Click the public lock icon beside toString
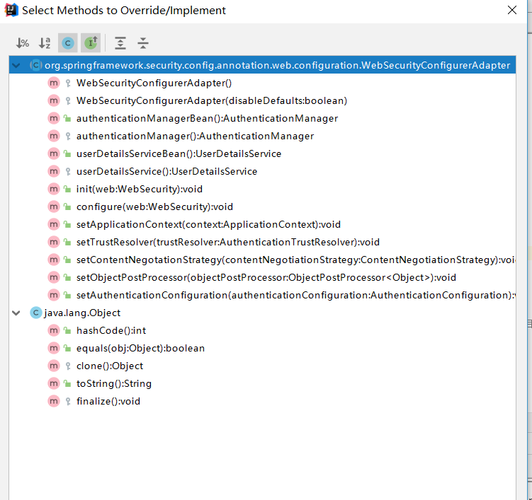 pos(67,383)
